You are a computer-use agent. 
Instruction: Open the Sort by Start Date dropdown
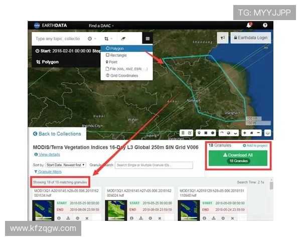pyautogui.click(x=66, y=165)
